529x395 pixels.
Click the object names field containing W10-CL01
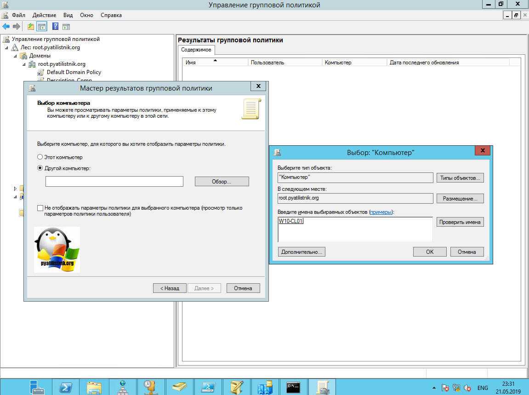tap(355, 229)
